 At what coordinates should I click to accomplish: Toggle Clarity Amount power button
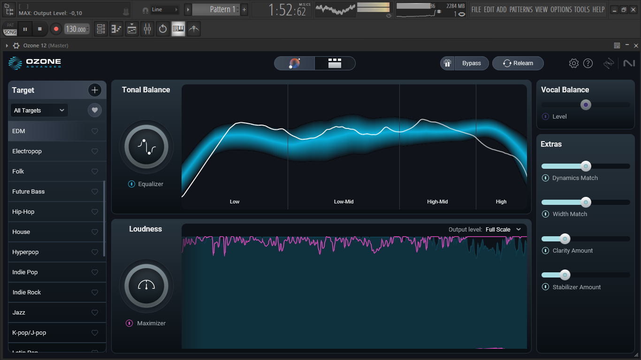545,251
